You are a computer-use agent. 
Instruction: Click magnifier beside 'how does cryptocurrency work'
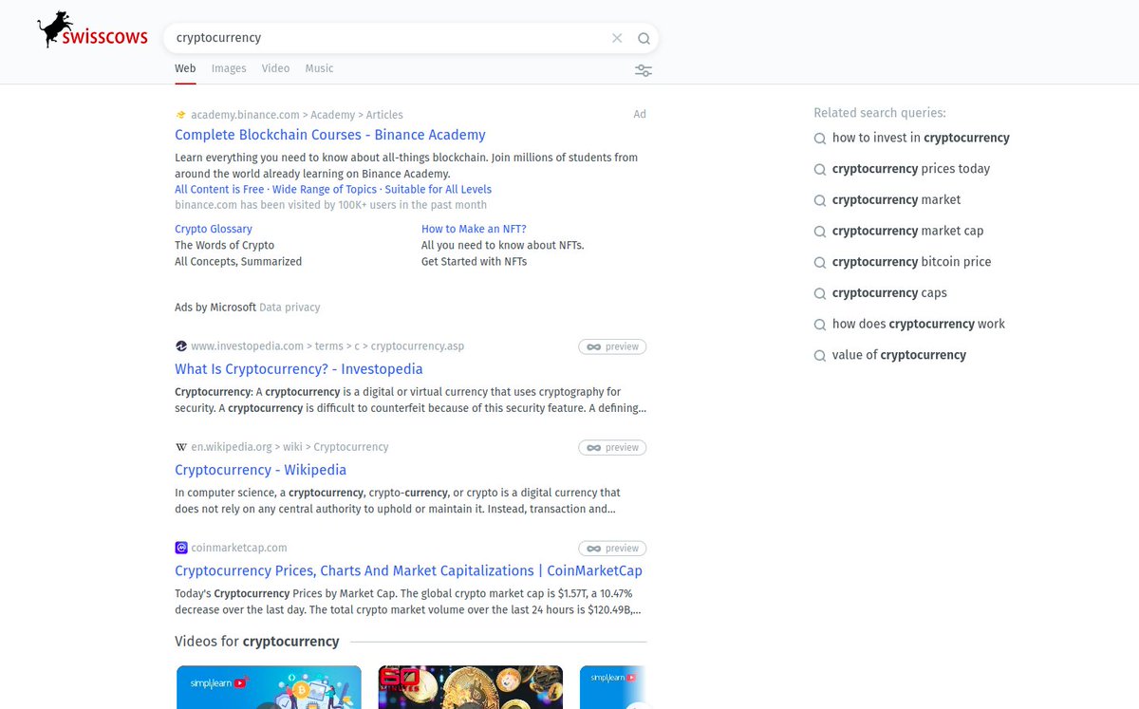pos(820,325)
